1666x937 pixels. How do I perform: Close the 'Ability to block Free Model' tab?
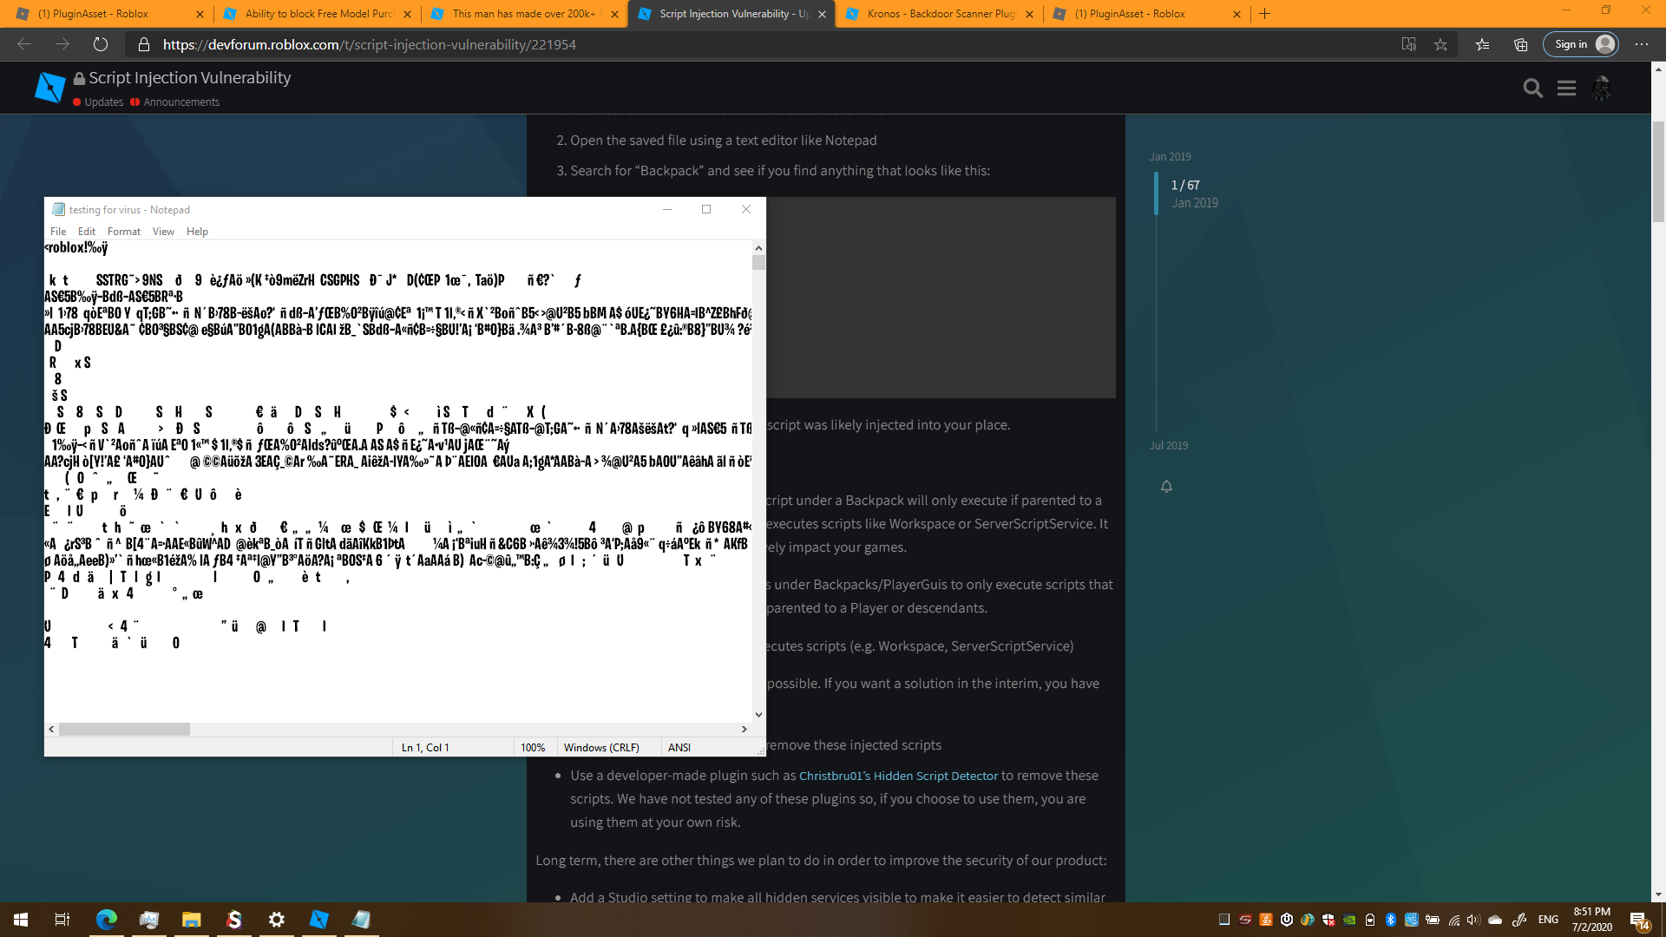[x=407, y=14]
